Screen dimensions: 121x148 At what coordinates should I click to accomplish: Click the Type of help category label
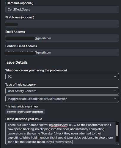coord(21,85)
